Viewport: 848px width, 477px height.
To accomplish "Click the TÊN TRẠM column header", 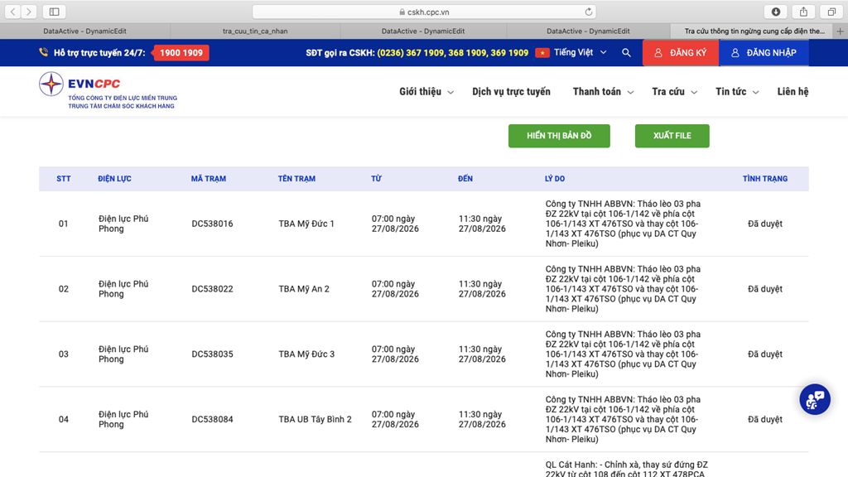I will [x=296, y=179].
